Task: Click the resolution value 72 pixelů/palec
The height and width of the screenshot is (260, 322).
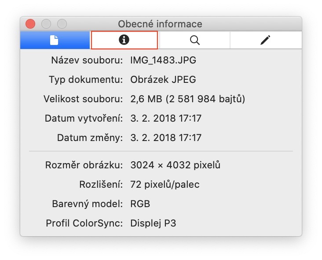Action: pyautogui.click(x=165, y=185)
